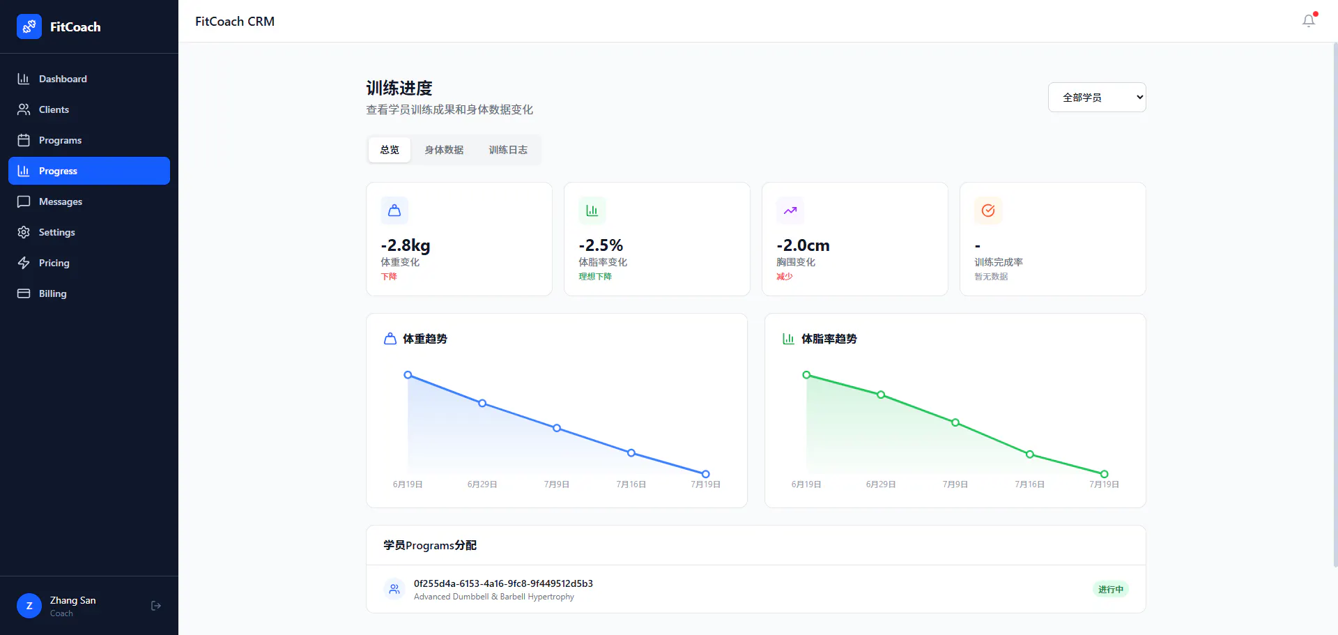Click the 训练进度 page title

point(399,88)
